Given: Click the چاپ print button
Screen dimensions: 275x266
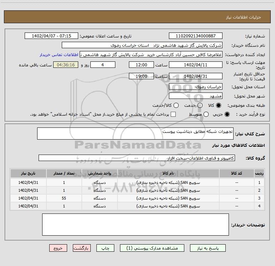Looking at the screenshot, I should (105, 248).
